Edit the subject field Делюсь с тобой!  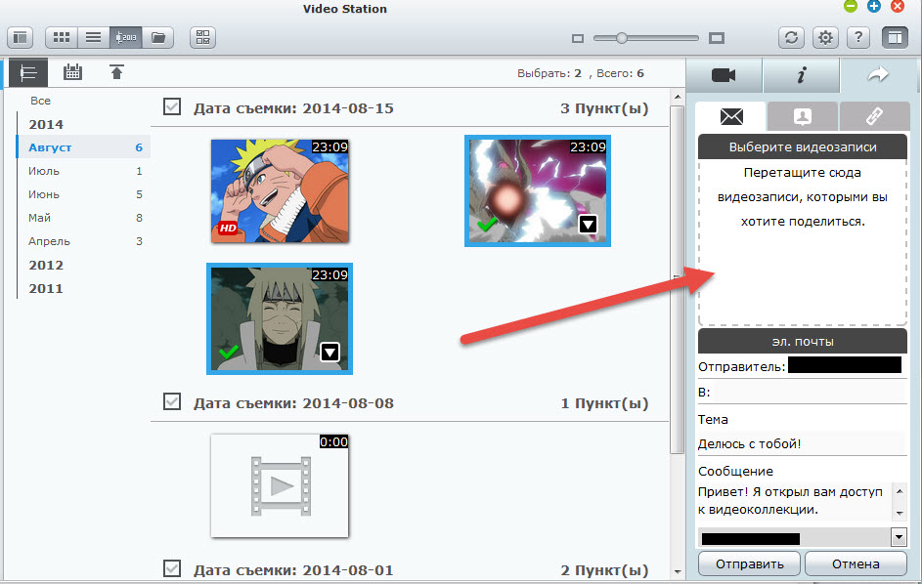click(x=802, y=444)
